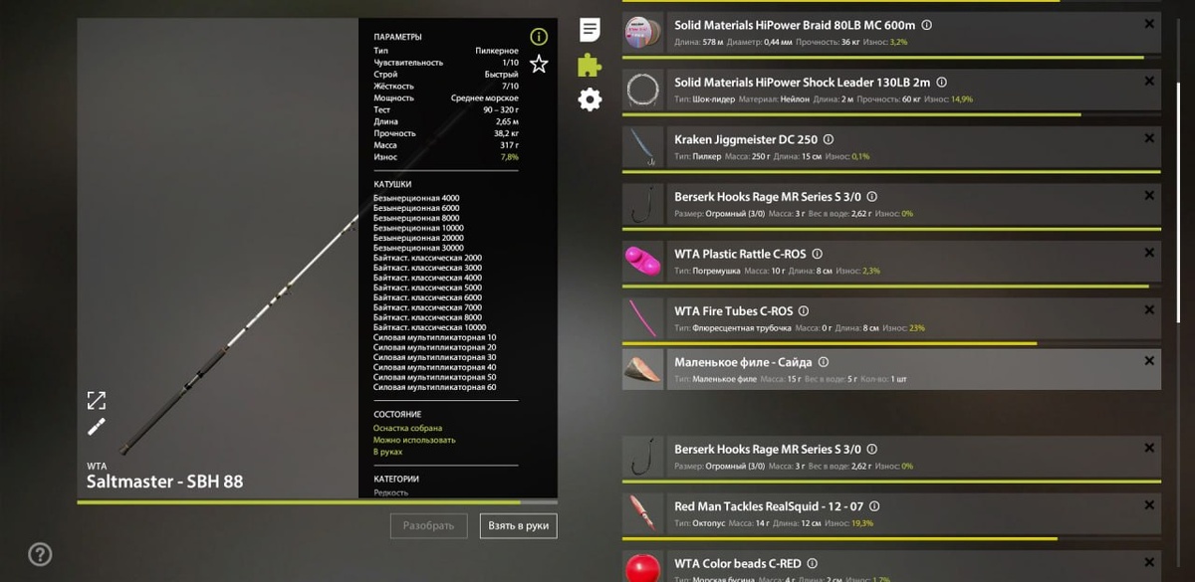Click the Износ 7,8% value
Screen dimensions: 1195x582
(509, 157)
